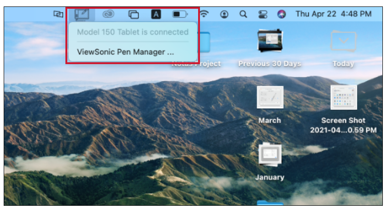Screen dimensions: 387x209
Task: Click 'Model 150 Tablet is connected' status entry
Action: pos(132,32)
